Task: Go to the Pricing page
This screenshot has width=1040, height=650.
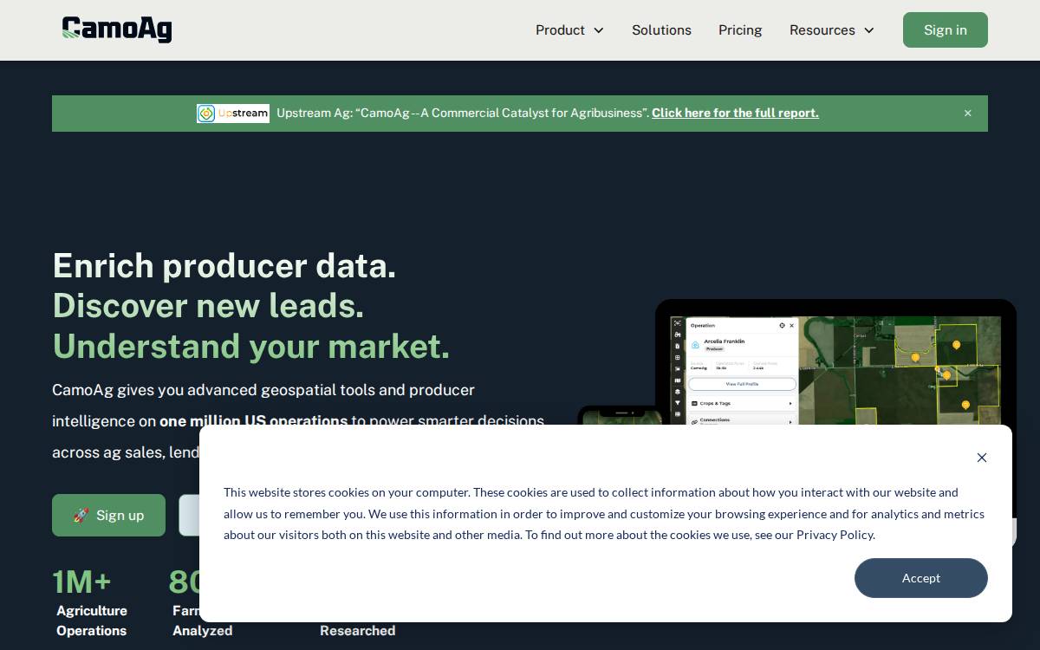Action: click(x=740, y=30)
